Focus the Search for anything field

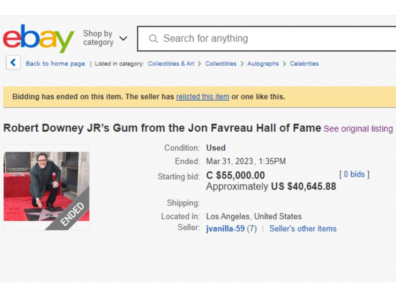tap(264, 39)
